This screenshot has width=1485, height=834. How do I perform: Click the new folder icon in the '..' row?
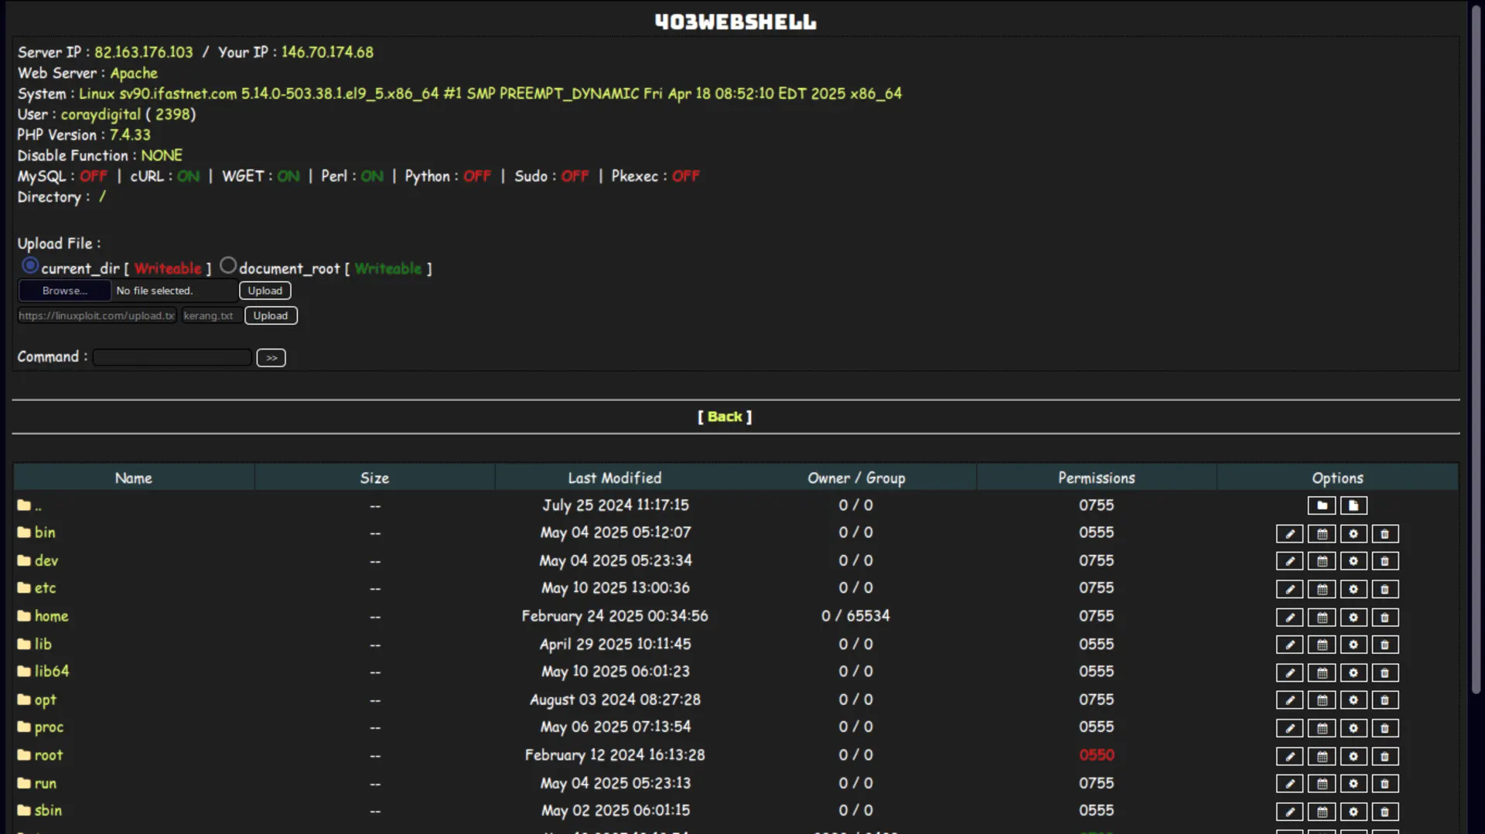tap(1322, 506)
